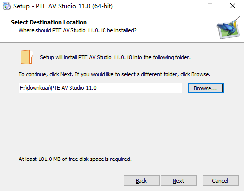Close the Setup window with X
Viewport: 244px width, 191px height.
click(233, 6)
